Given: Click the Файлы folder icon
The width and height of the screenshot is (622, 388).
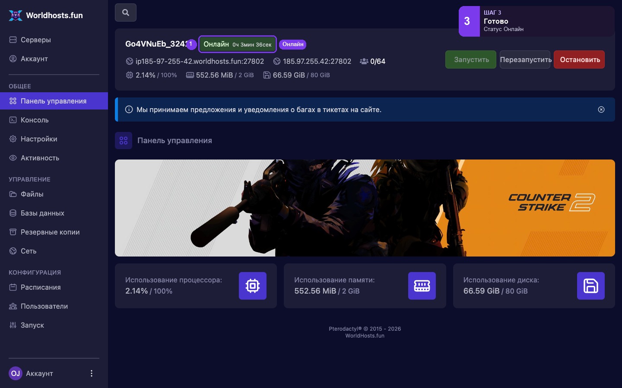Looking at the screenshot, I should 13,194.
